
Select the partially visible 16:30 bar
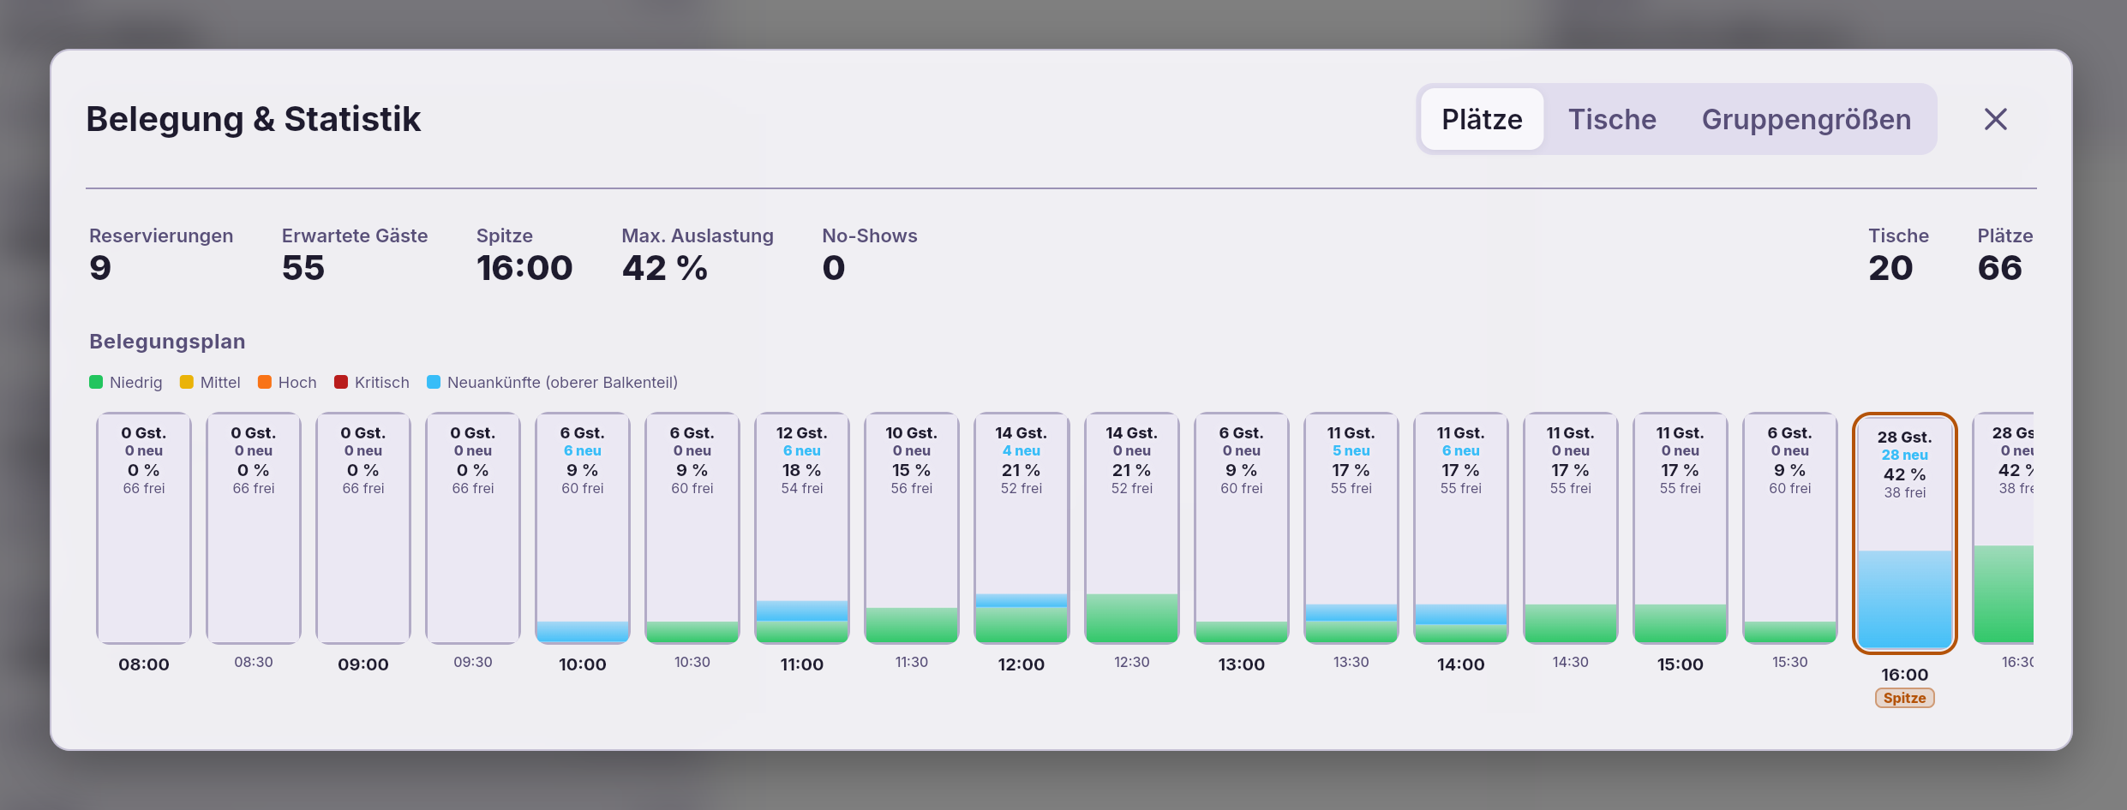[x=2003, y=528]
